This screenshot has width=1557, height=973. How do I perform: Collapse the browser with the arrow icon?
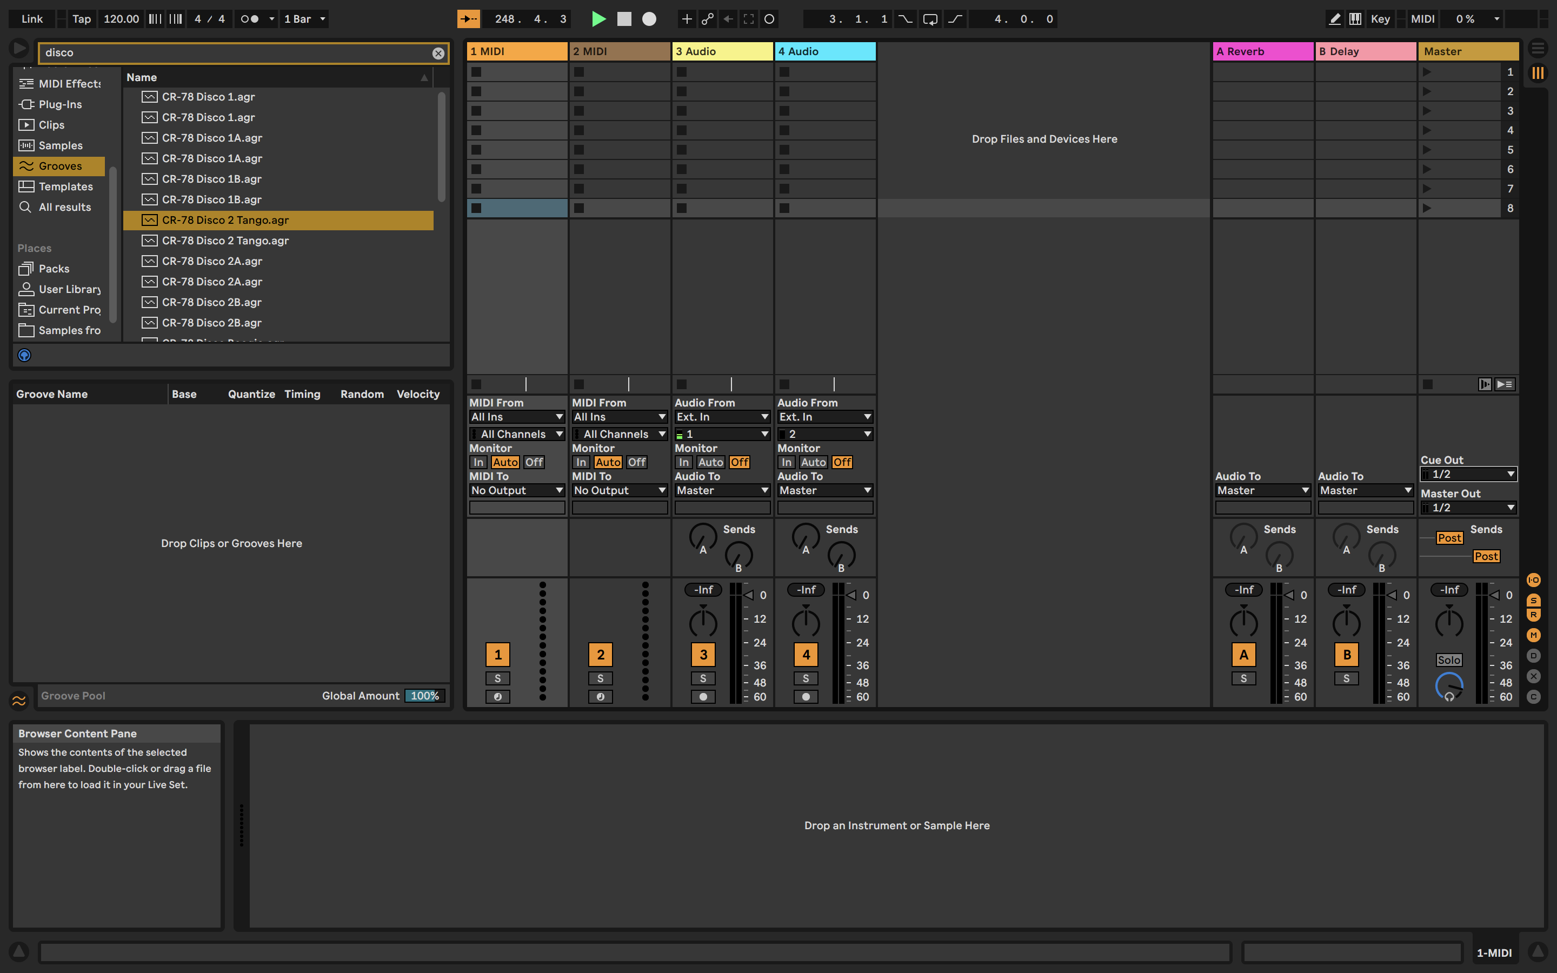coord(19,48)
